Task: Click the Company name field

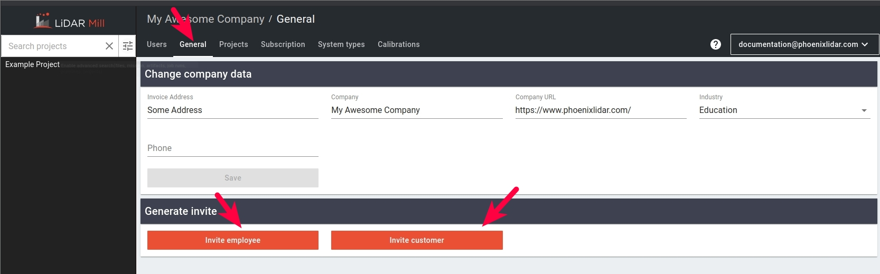Action: pyautogui.click(x=416, y=110)
